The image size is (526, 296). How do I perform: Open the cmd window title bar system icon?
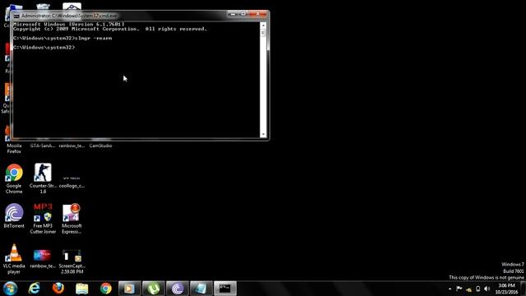click(x=16, y=16)
